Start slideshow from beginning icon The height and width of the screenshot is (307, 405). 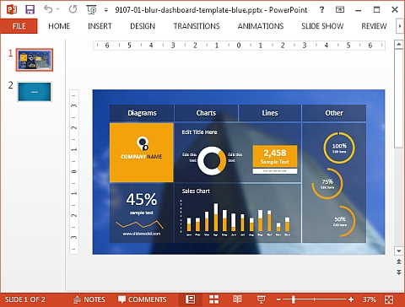(x=91, y=10)
